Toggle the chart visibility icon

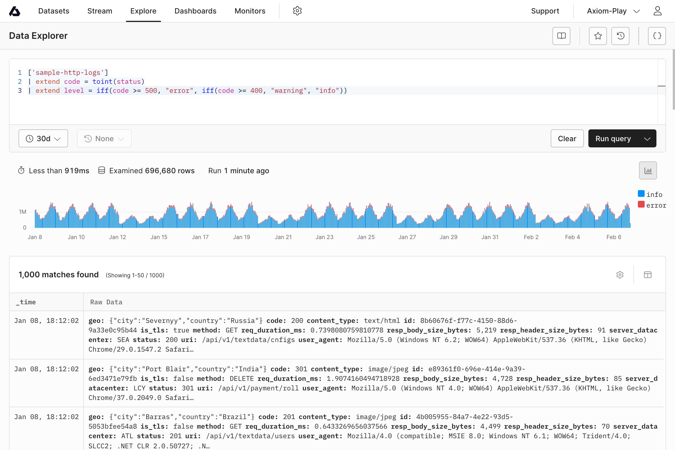pos(648,170)
